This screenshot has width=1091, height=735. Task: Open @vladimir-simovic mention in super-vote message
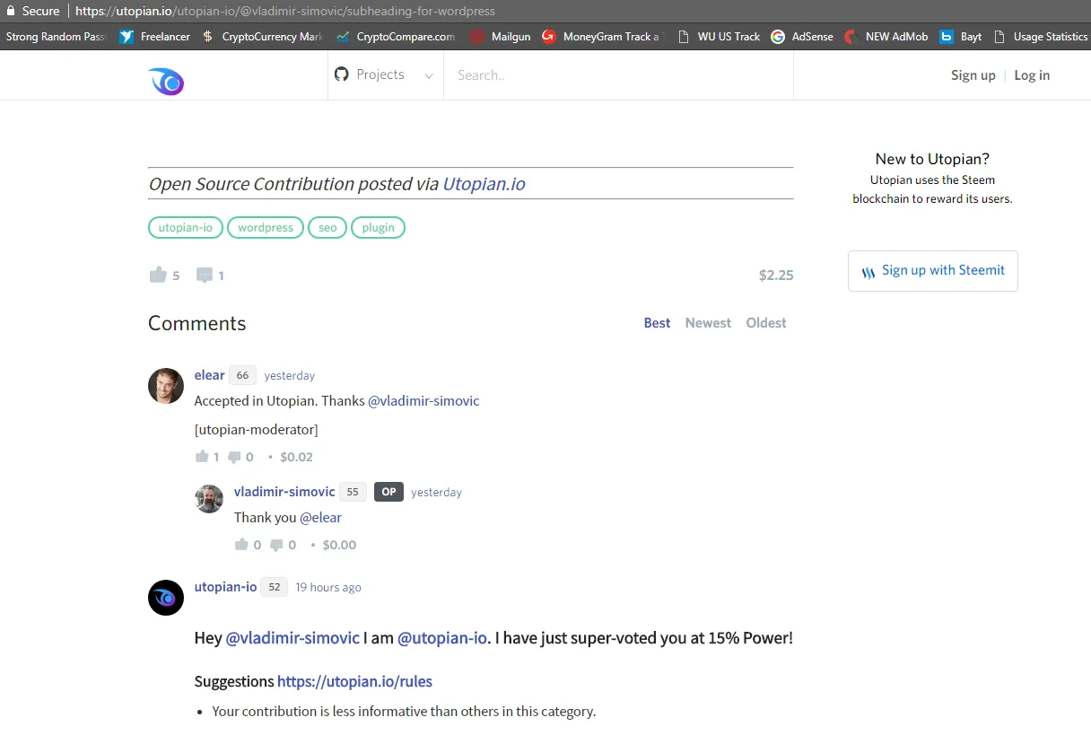pos(292,638)
